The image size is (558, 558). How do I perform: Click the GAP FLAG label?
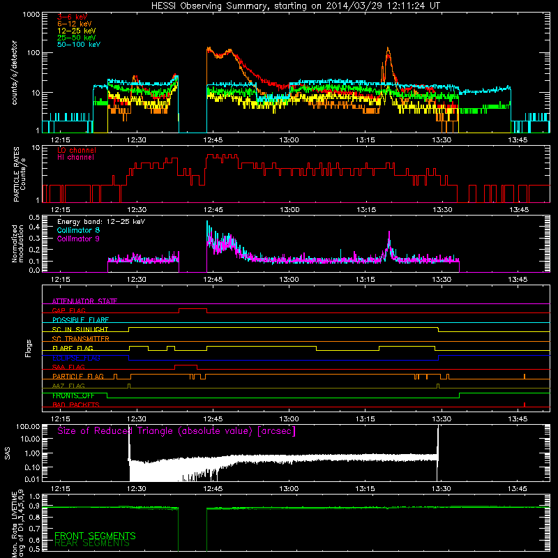pyautogui.click(x=68, y=310)
